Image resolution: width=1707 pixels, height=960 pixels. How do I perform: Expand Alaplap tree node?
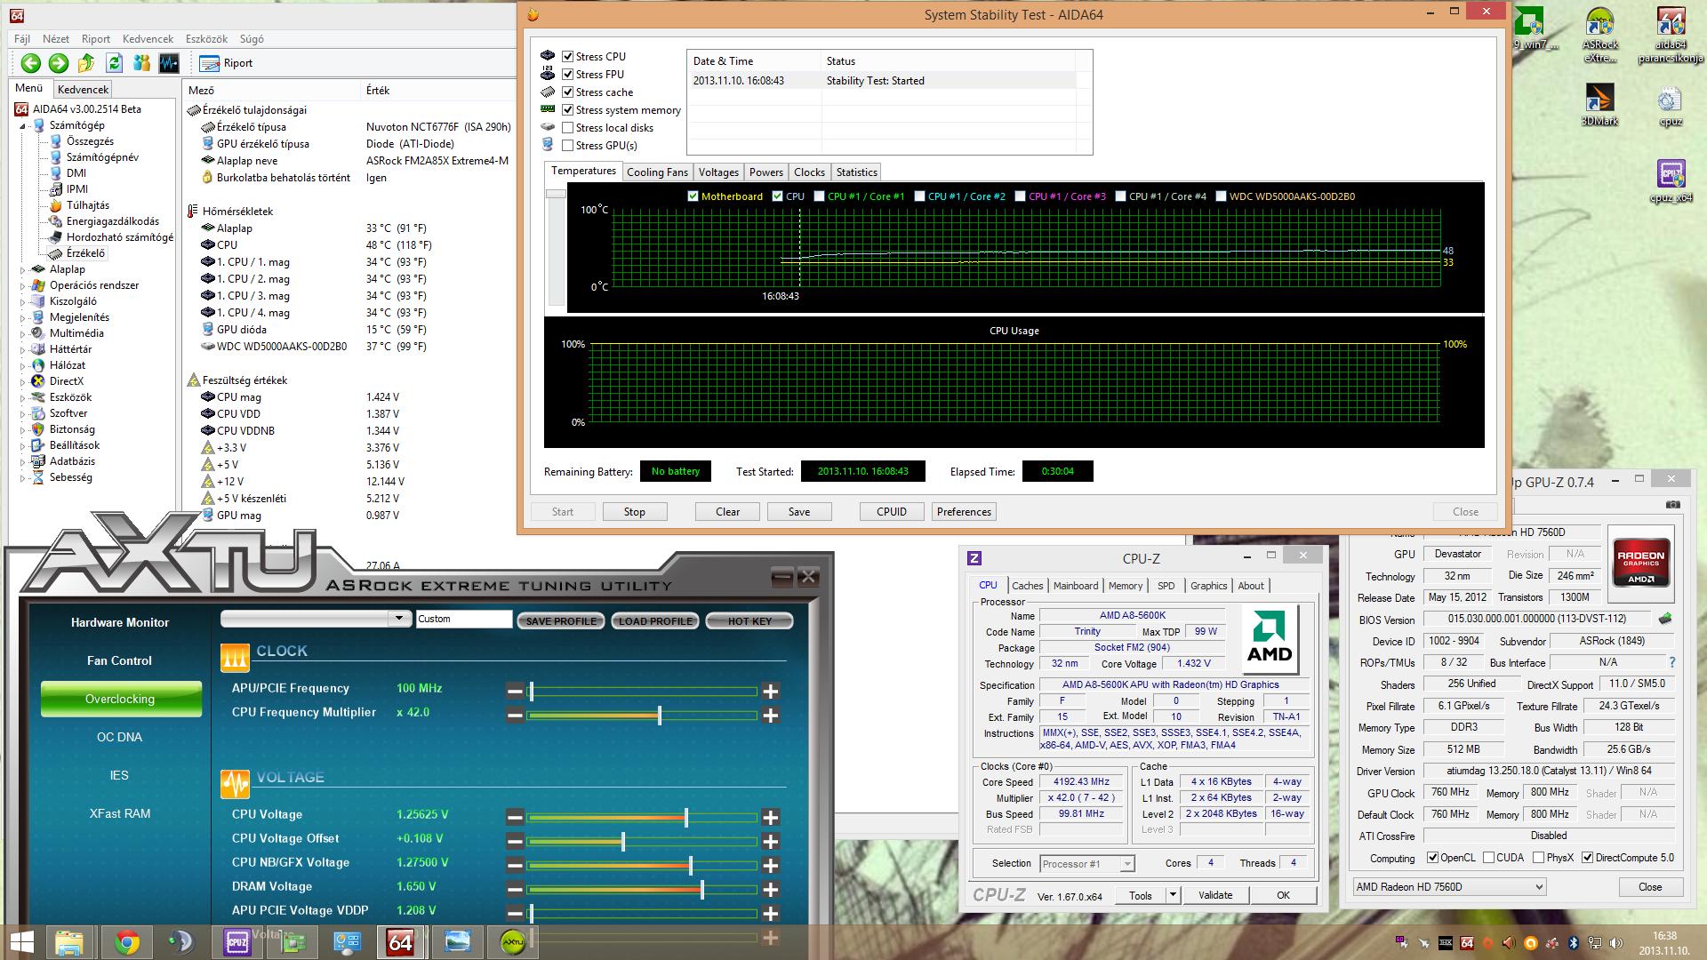23,269
